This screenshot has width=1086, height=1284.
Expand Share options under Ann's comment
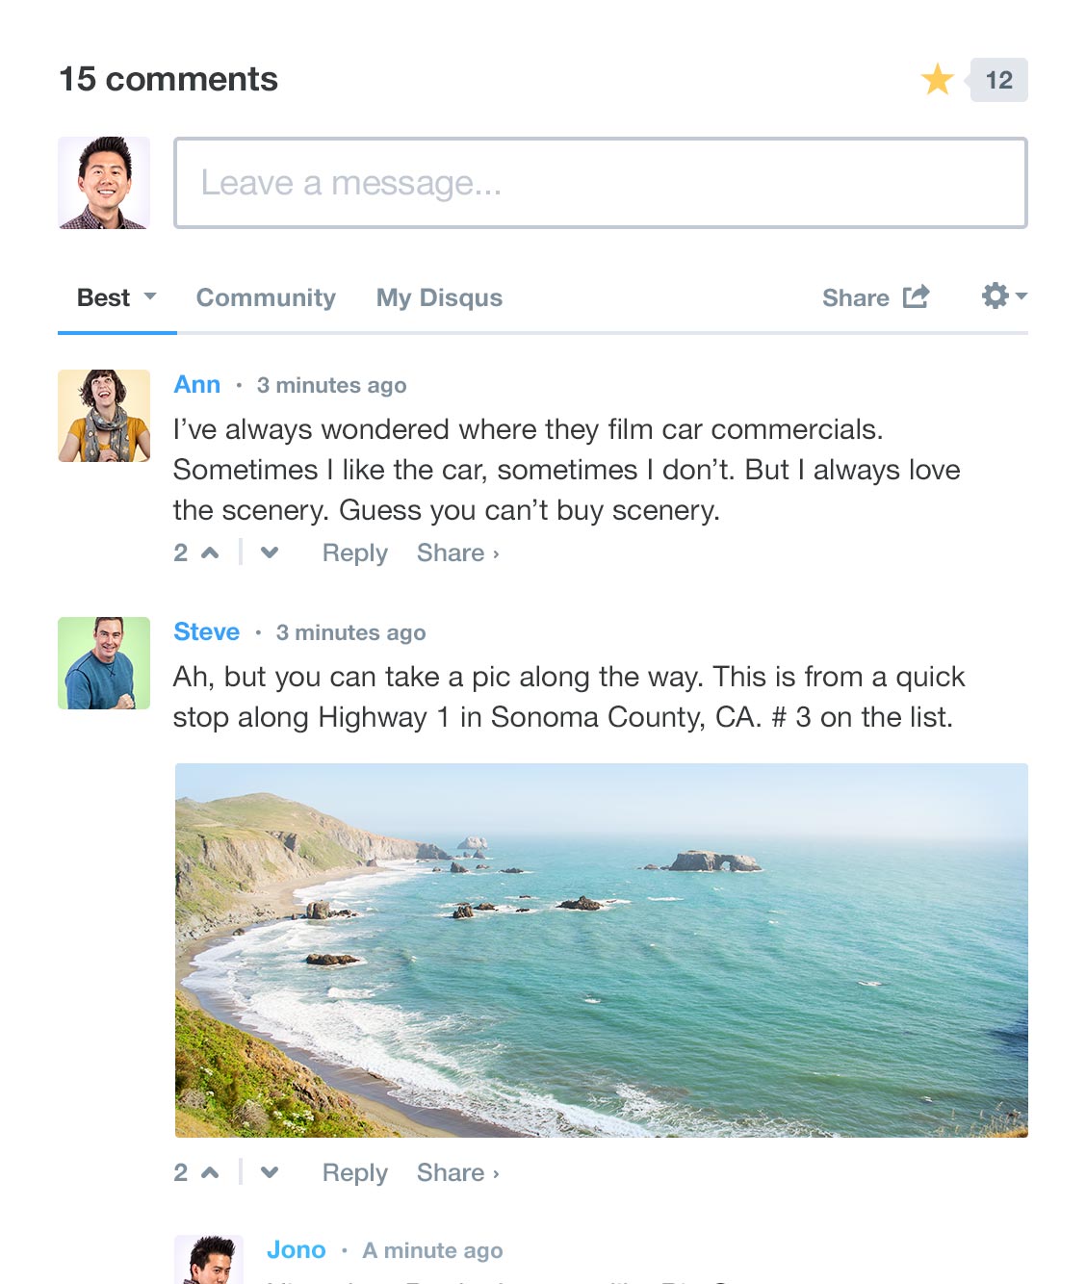tap(457, 553)
